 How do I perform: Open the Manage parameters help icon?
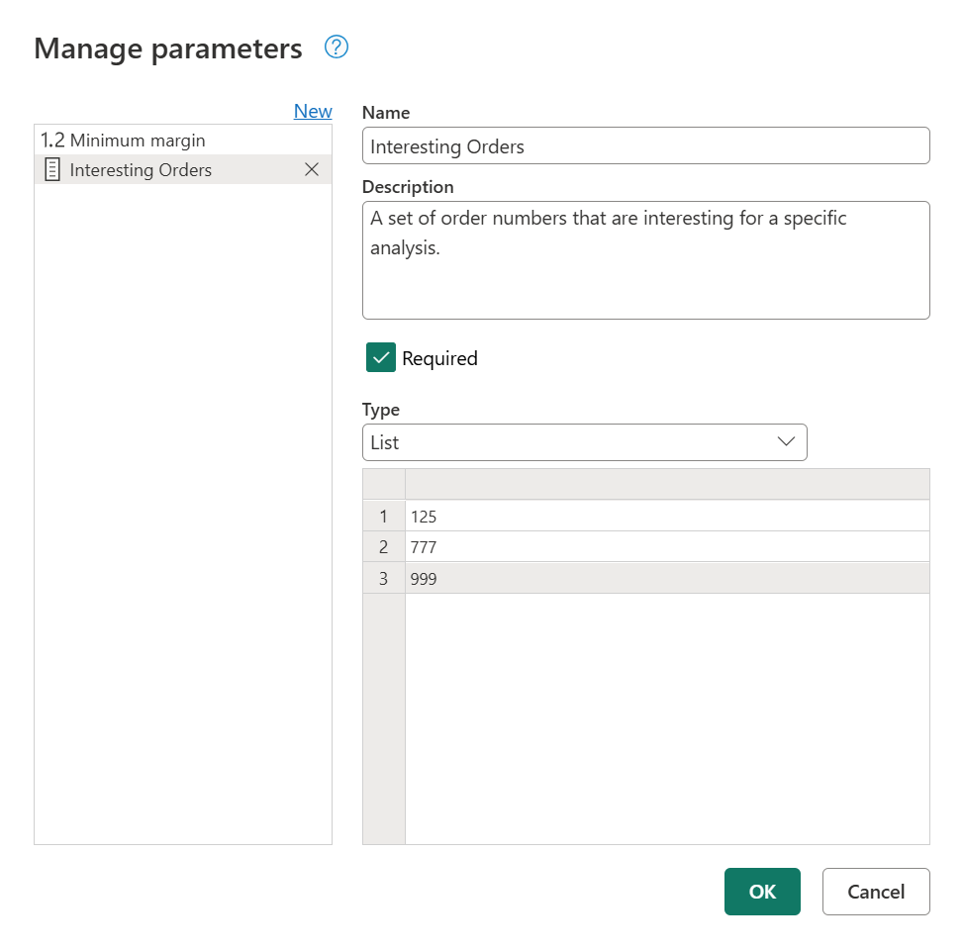pyautogui.click(x=336, y=47)
